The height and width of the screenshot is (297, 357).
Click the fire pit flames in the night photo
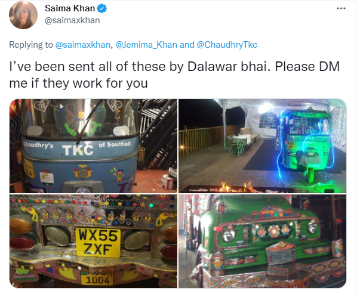coord(236,188)
